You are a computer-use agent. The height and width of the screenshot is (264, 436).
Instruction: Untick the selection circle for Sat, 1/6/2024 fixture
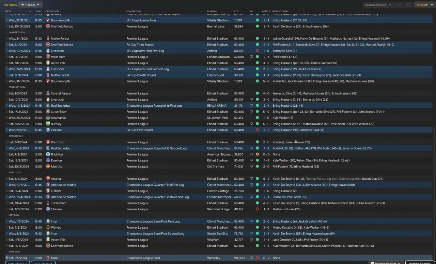7,258
